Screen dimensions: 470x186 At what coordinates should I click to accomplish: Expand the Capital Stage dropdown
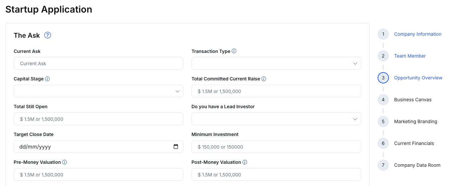coord(98,91)
